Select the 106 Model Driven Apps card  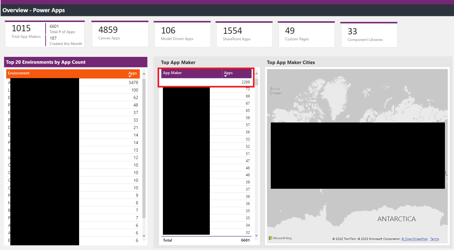(x=182, y=33)
